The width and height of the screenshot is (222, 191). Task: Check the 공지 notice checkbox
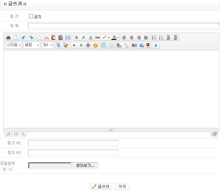coord(31,16)
